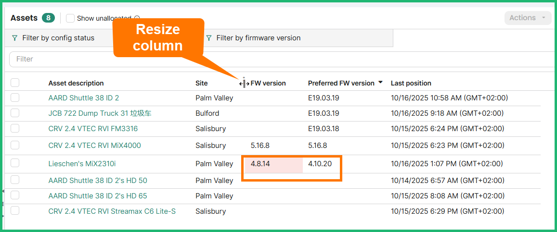The width and height of the screenshot is (557, 232).
Task: Open CRV 2.4 VTEC RVI Streamax C6 Lite-S link
Action: point(112,211)
